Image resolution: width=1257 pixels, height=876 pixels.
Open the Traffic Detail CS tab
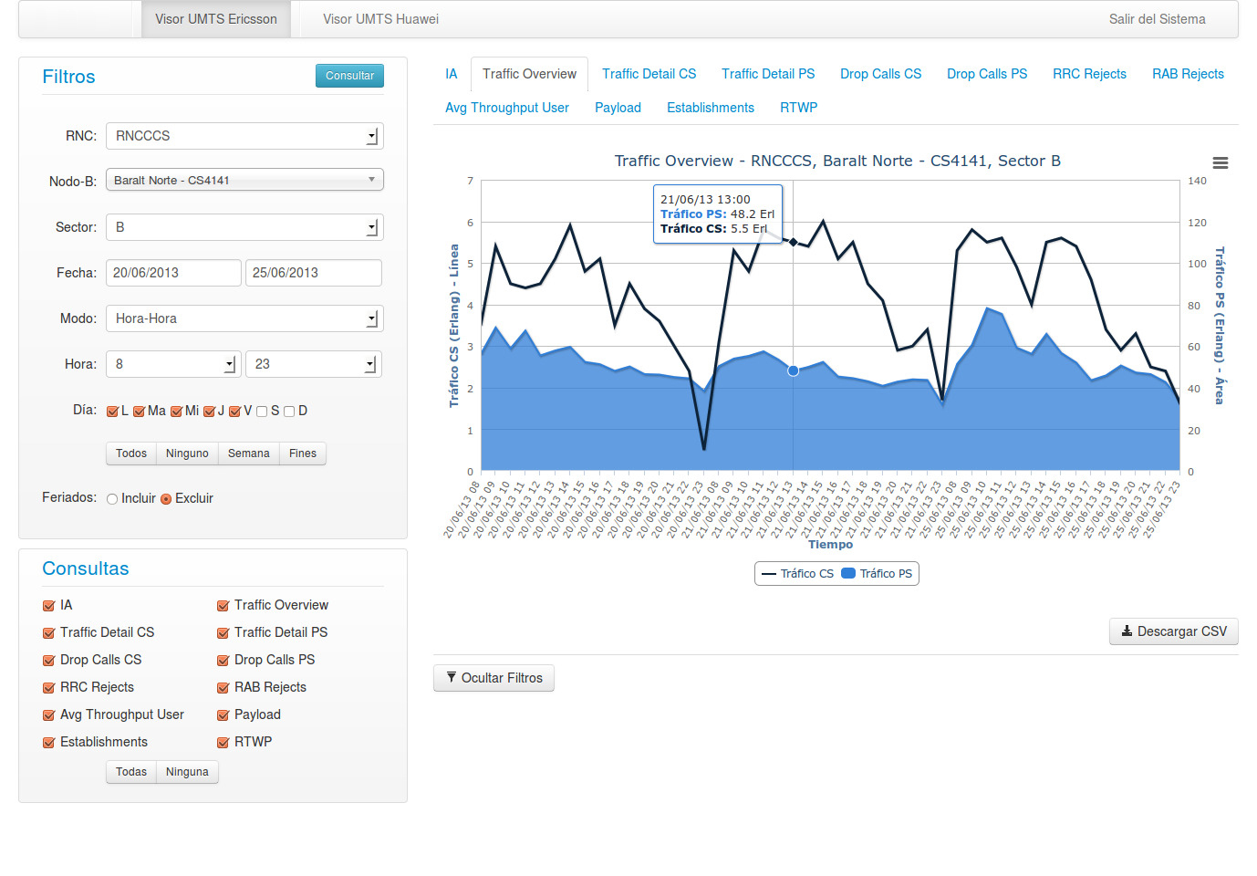tap(649, 74)
